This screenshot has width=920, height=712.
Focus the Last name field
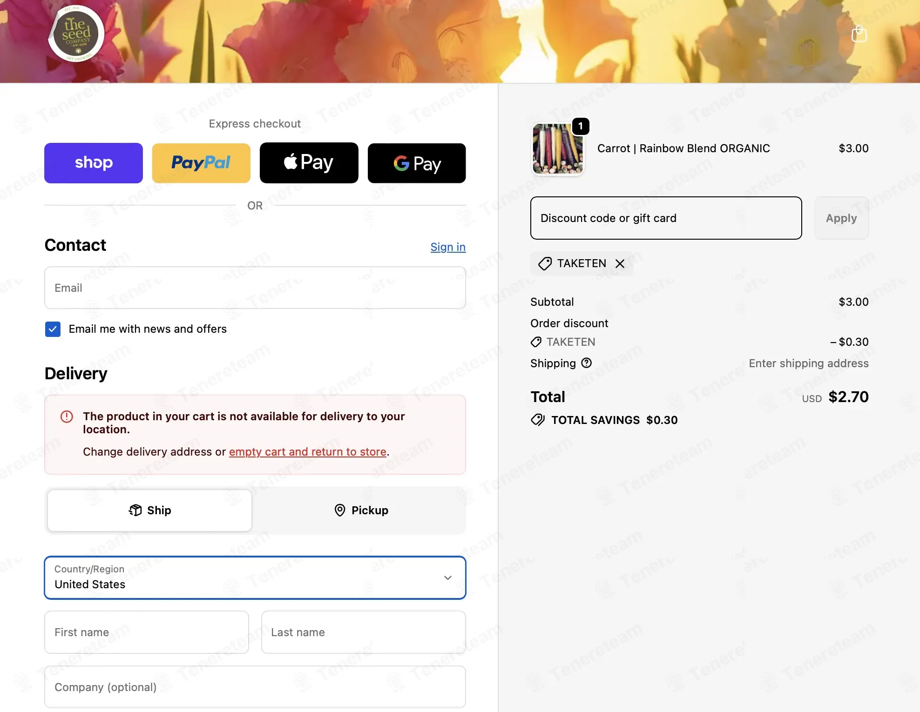coord(364,632)
